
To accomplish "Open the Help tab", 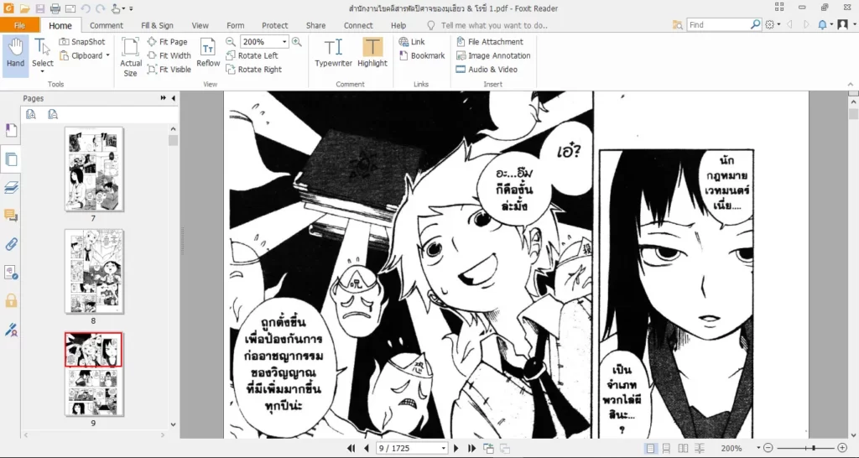I will coord(398,25).
